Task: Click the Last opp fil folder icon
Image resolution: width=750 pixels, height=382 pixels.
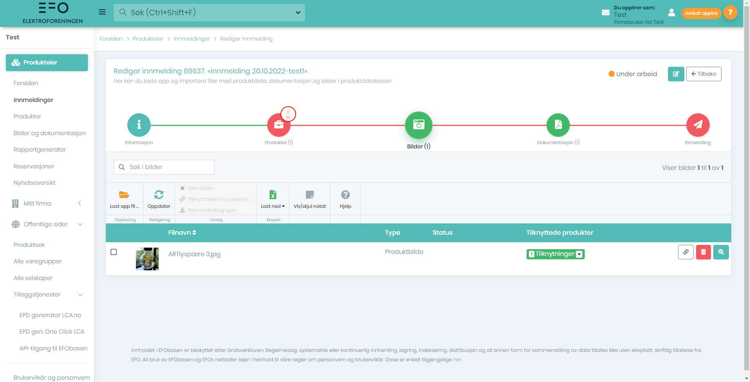Action: tap(124, 195)
